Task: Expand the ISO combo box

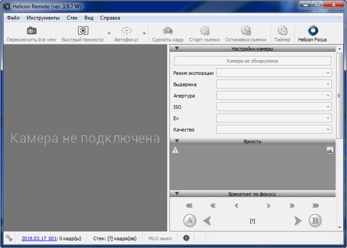Action: [x=274, y=107]
